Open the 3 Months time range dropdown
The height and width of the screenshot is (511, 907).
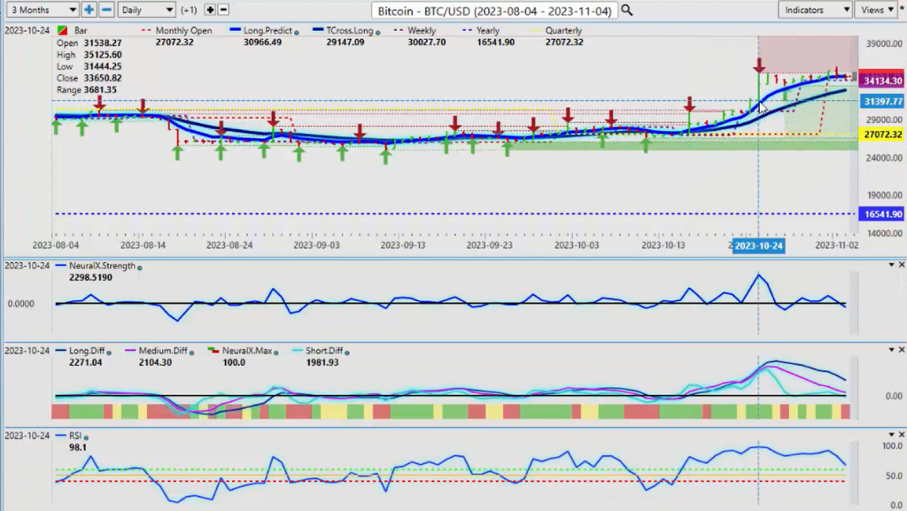[x=43, y=10]
